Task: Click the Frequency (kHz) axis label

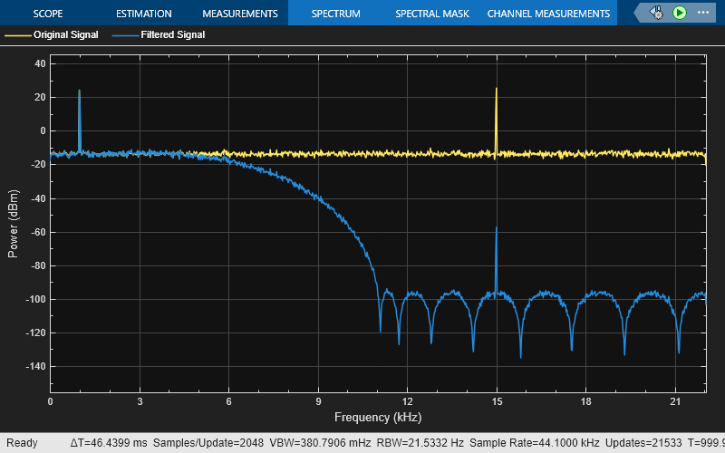Action: 377,418
